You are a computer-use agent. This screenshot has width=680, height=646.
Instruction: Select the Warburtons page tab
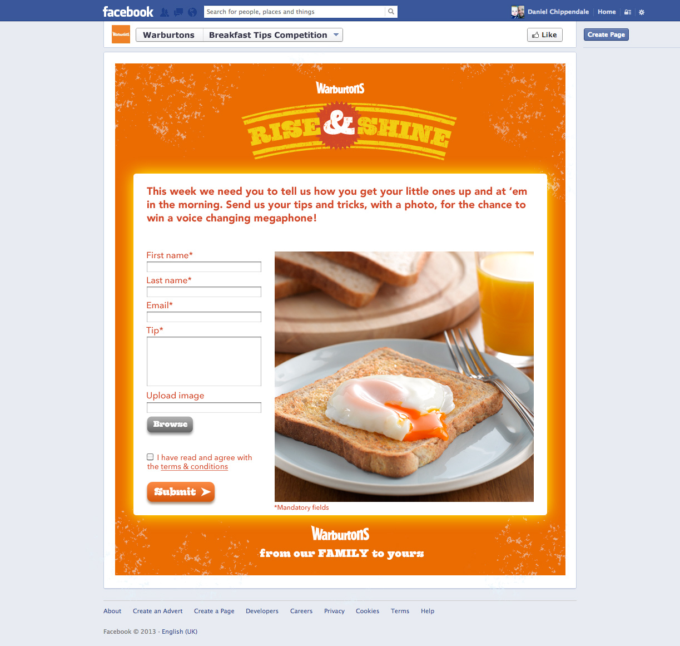pos(169,35)
